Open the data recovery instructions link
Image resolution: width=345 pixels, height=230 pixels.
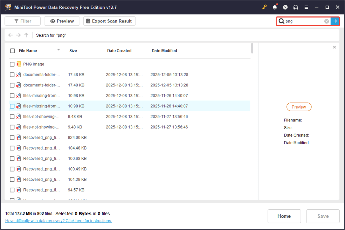tap(58, 221)
